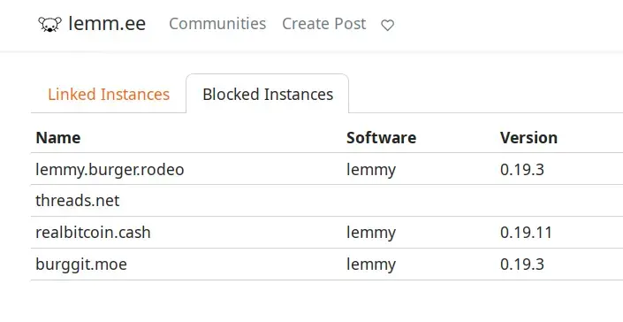Click the lemm.ee mouse logo icon
The image size is (623, 322).
tap(49, 24)
